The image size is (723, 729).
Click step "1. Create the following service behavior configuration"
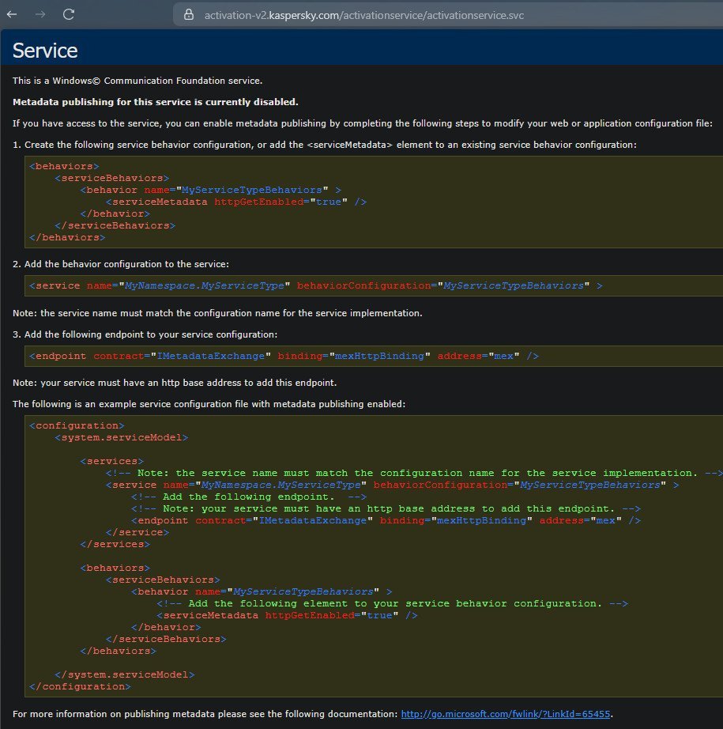pyautogui.click(x=324, y=145)
